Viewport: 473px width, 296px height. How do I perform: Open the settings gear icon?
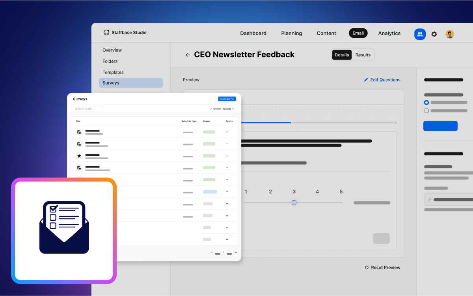point(434,34)
